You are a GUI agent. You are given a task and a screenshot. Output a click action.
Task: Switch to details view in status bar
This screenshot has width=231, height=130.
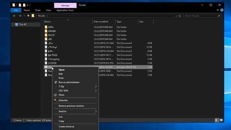[216, 120]
